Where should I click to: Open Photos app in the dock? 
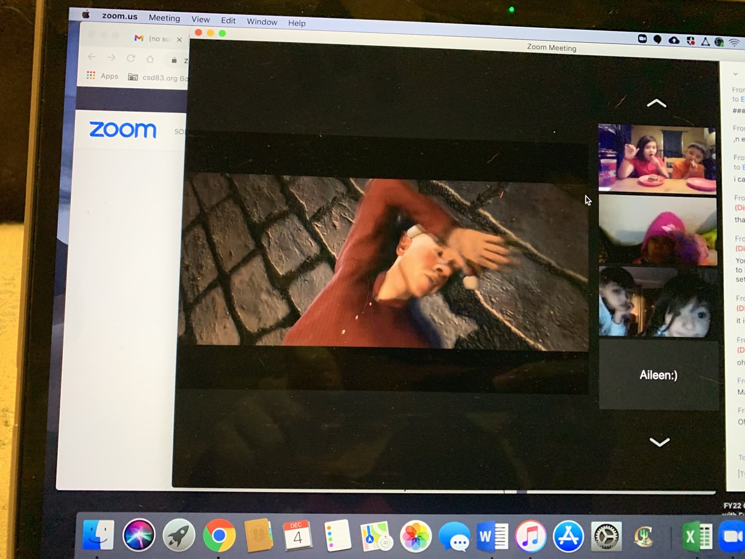pos(415,536)
